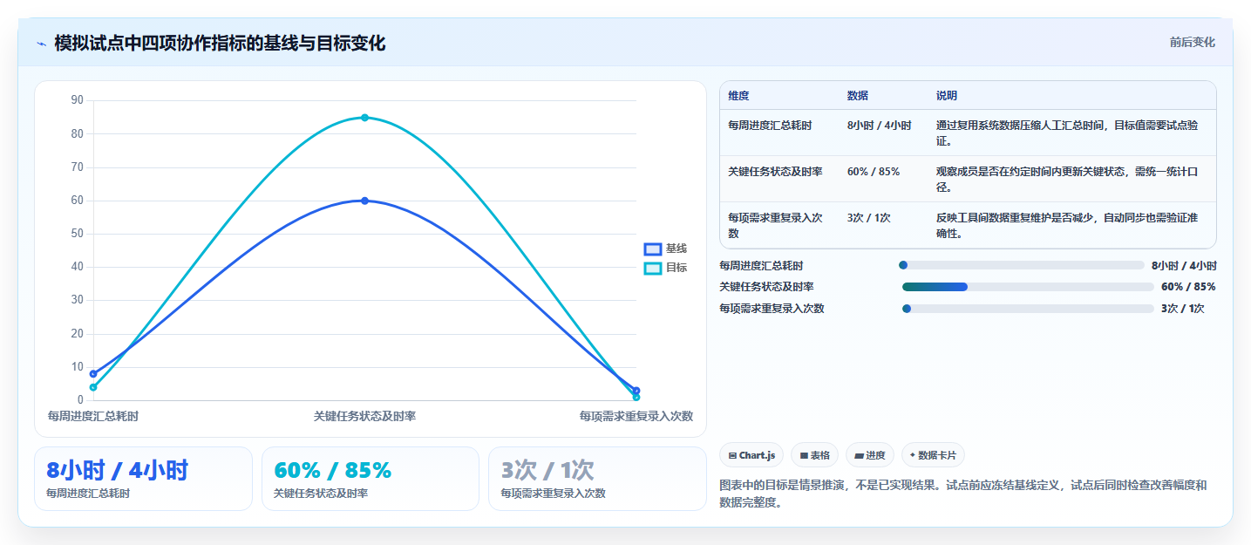
Task: Click the 进度 tag chip
Action: click(870, 455)
